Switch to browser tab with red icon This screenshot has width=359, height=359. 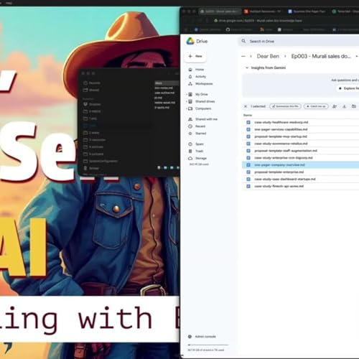(x=263, y=11)
